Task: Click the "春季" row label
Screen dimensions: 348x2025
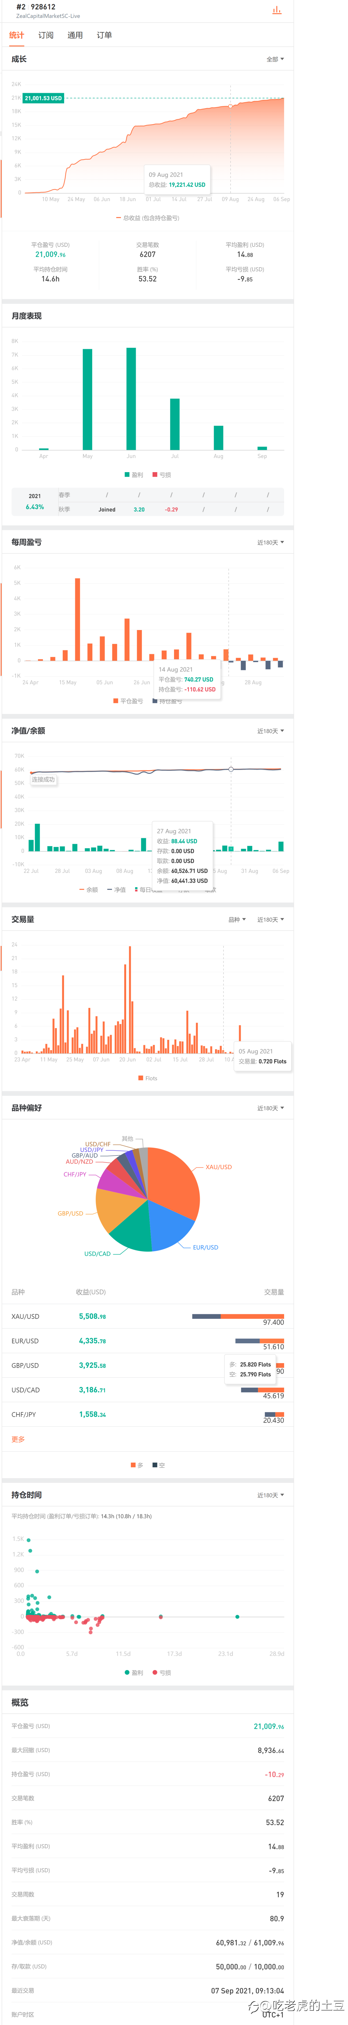Action: pyautogui.click(x=64, y=495)
